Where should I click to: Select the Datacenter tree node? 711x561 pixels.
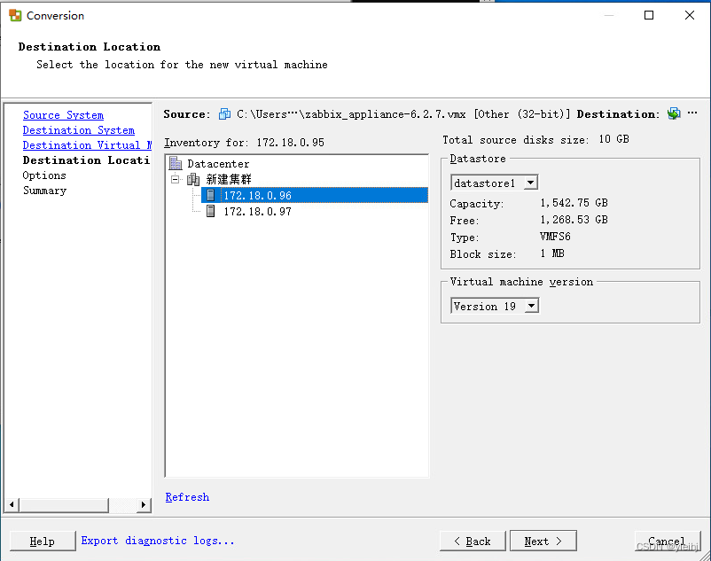click(x=218, y=164)
